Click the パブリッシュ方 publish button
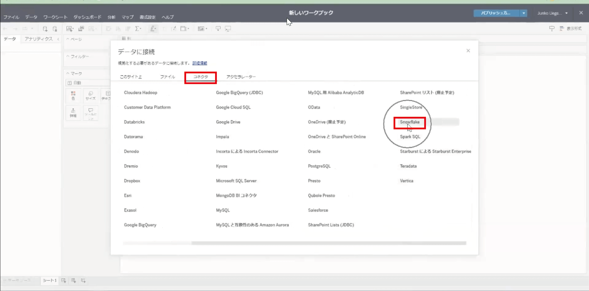589x291 pixels. tap(496, 13)
